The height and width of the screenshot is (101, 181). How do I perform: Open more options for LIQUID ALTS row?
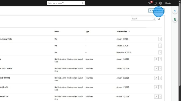click(160, 87)
